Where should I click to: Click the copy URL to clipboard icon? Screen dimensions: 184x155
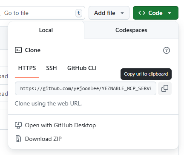165,88
